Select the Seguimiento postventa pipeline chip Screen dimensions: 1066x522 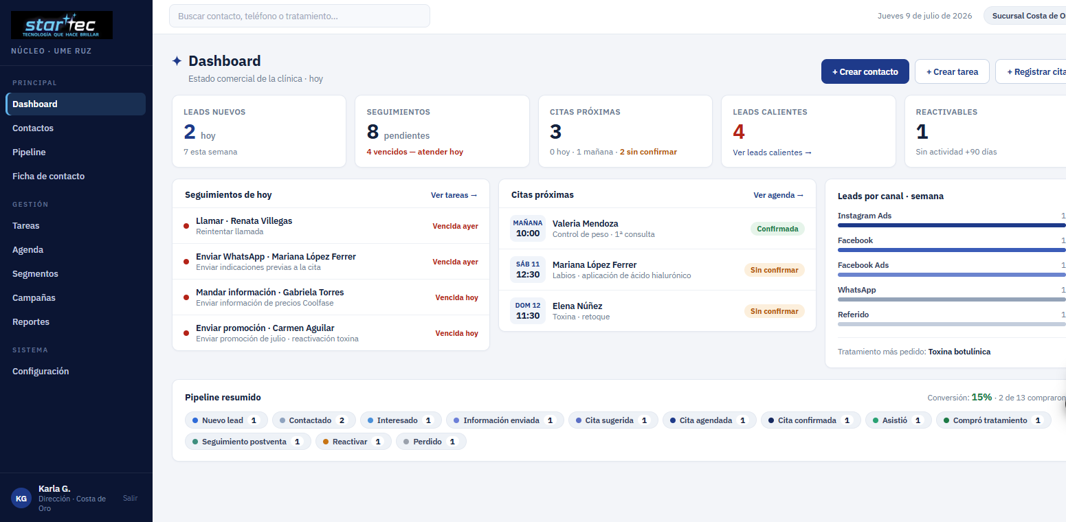(x=248, y=442)
